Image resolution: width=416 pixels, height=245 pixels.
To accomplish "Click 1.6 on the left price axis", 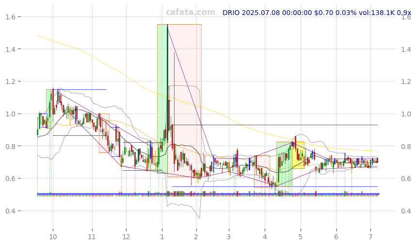I will (10, 17).
